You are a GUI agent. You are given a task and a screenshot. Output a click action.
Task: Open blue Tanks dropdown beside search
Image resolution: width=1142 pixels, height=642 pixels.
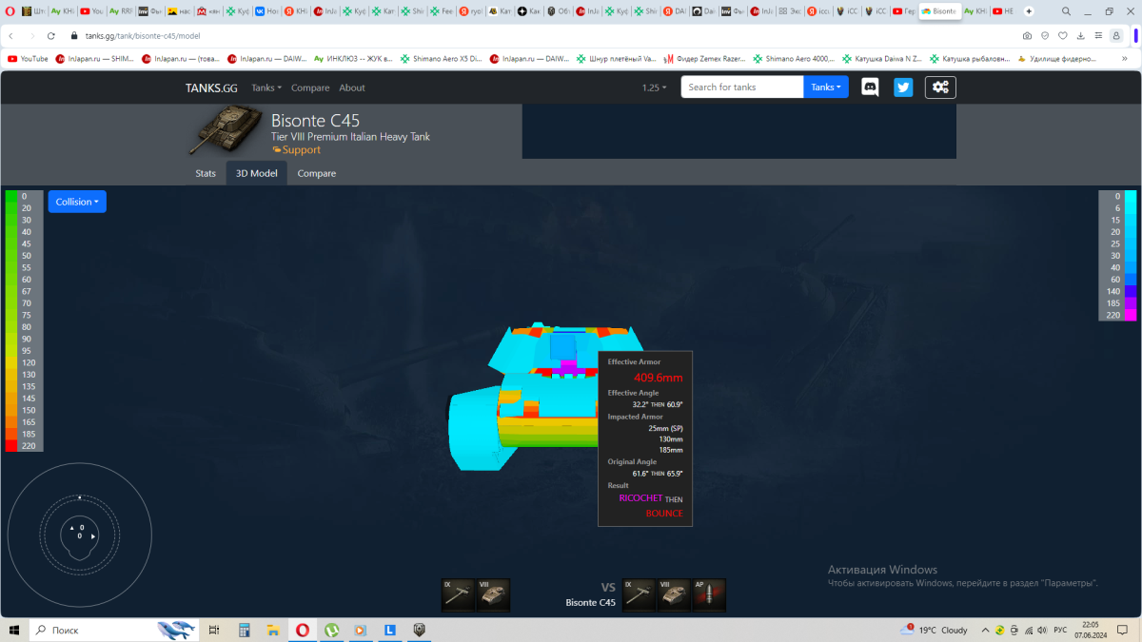(x=826, y=88)
